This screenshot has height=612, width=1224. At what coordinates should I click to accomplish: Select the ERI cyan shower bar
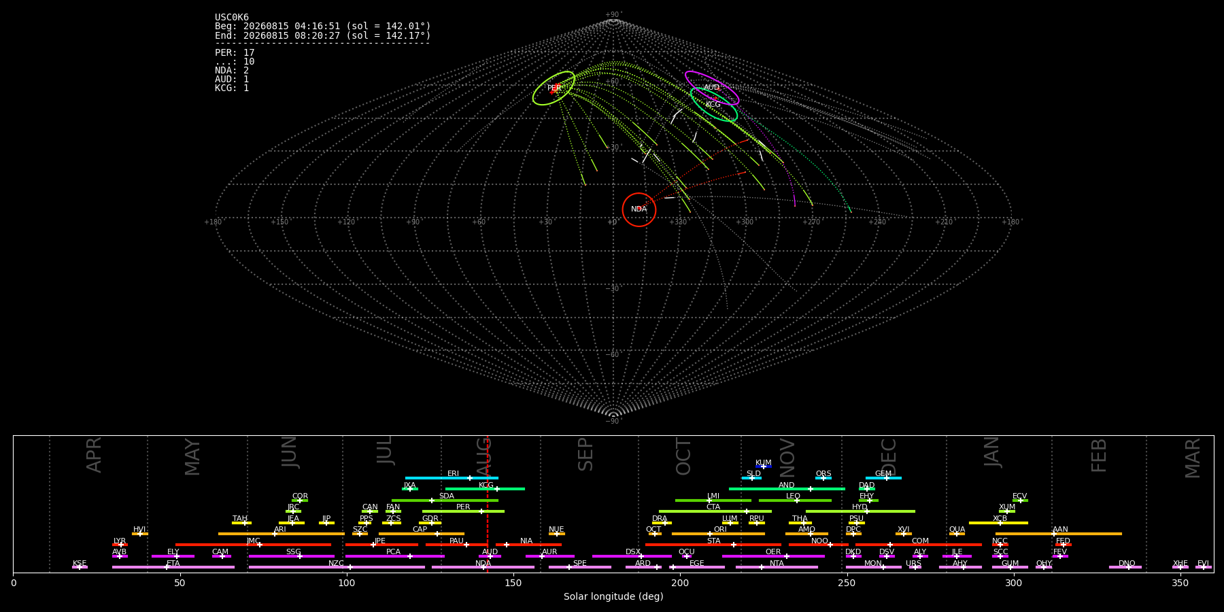point(452,478)
